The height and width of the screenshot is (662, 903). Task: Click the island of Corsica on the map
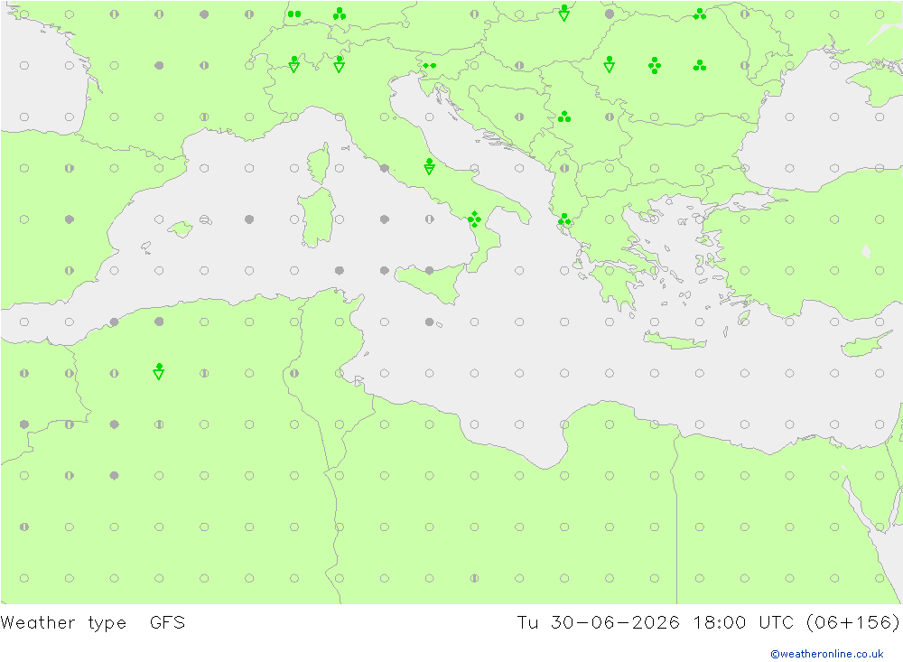[x=319, y=163]
